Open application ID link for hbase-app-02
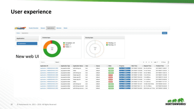 (49, 75)
